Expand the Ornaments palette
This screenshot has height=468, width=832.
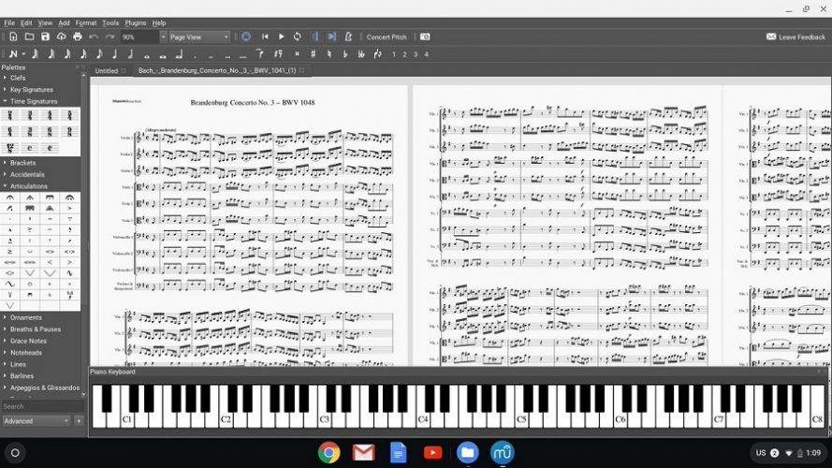pyautogui.click(x=26, y=317)
